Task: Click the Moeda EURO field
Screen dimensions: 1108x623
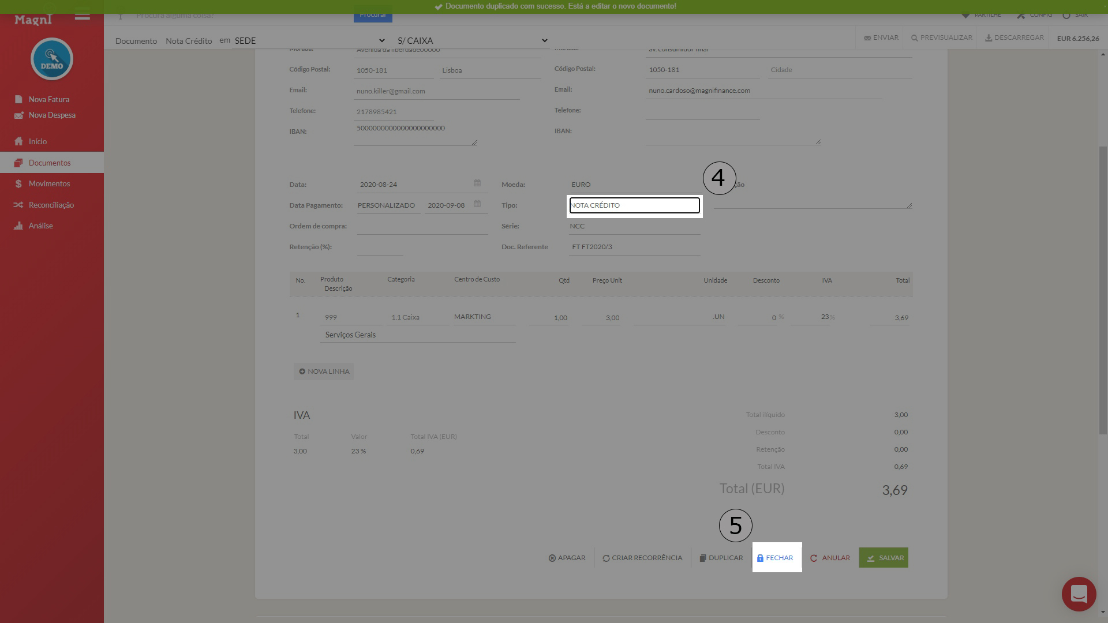Action: click(x=634, y=185)
